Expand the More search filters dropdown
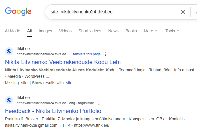The width and height of the screenshot is (197, 134). (151, 31)
